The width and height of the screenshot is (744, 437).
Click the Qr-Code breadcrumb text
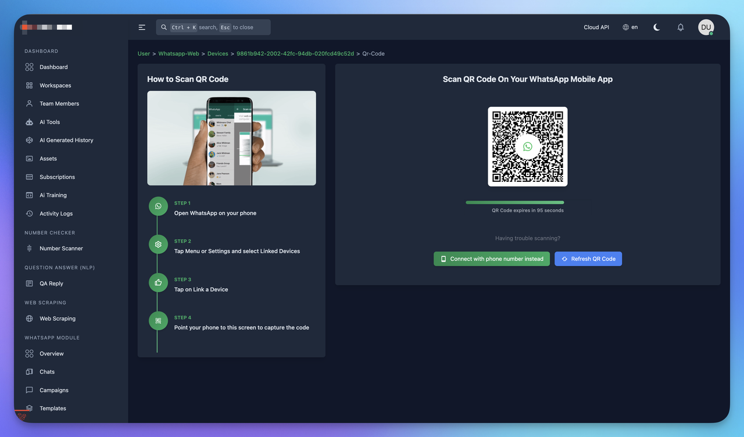(373, 53)
